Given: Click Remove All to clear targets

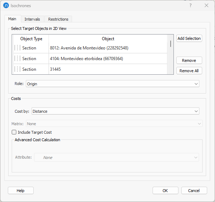Looking at the screenshot, I should tap(189, 71).
